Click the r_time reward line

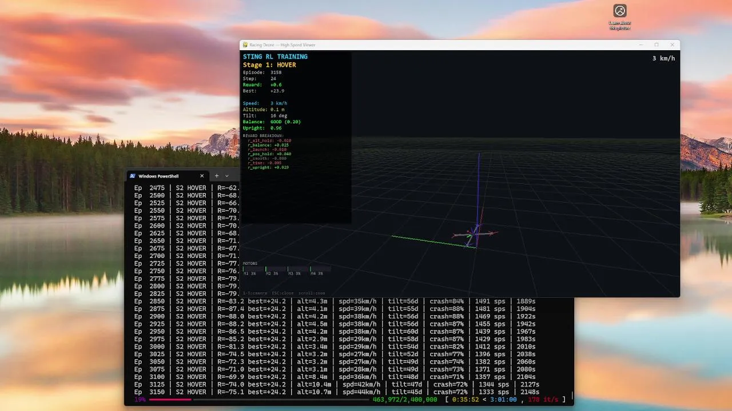coord(265,163)
